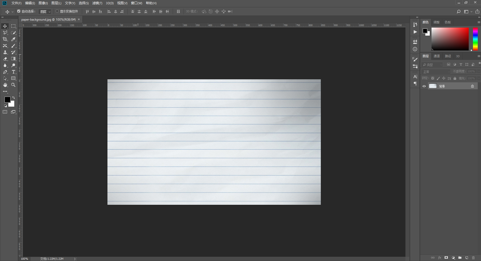Open the 类型 layer filter dropdown
Viewport: 481px width, 261px height.
click(432, 65)
